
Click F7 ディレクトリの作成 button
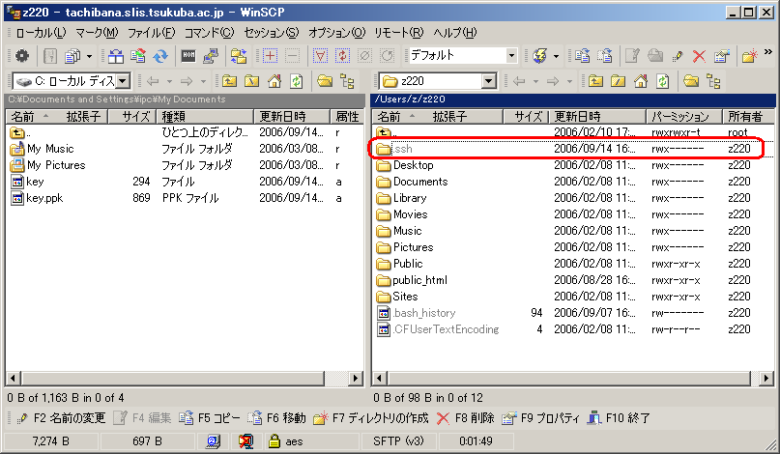[371, 418]
